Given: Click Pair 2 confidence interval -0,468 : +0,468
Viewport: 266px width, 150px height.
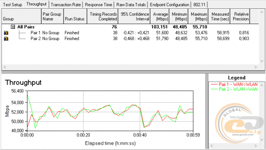Looking at the screenshot, I should pos(136,39).
